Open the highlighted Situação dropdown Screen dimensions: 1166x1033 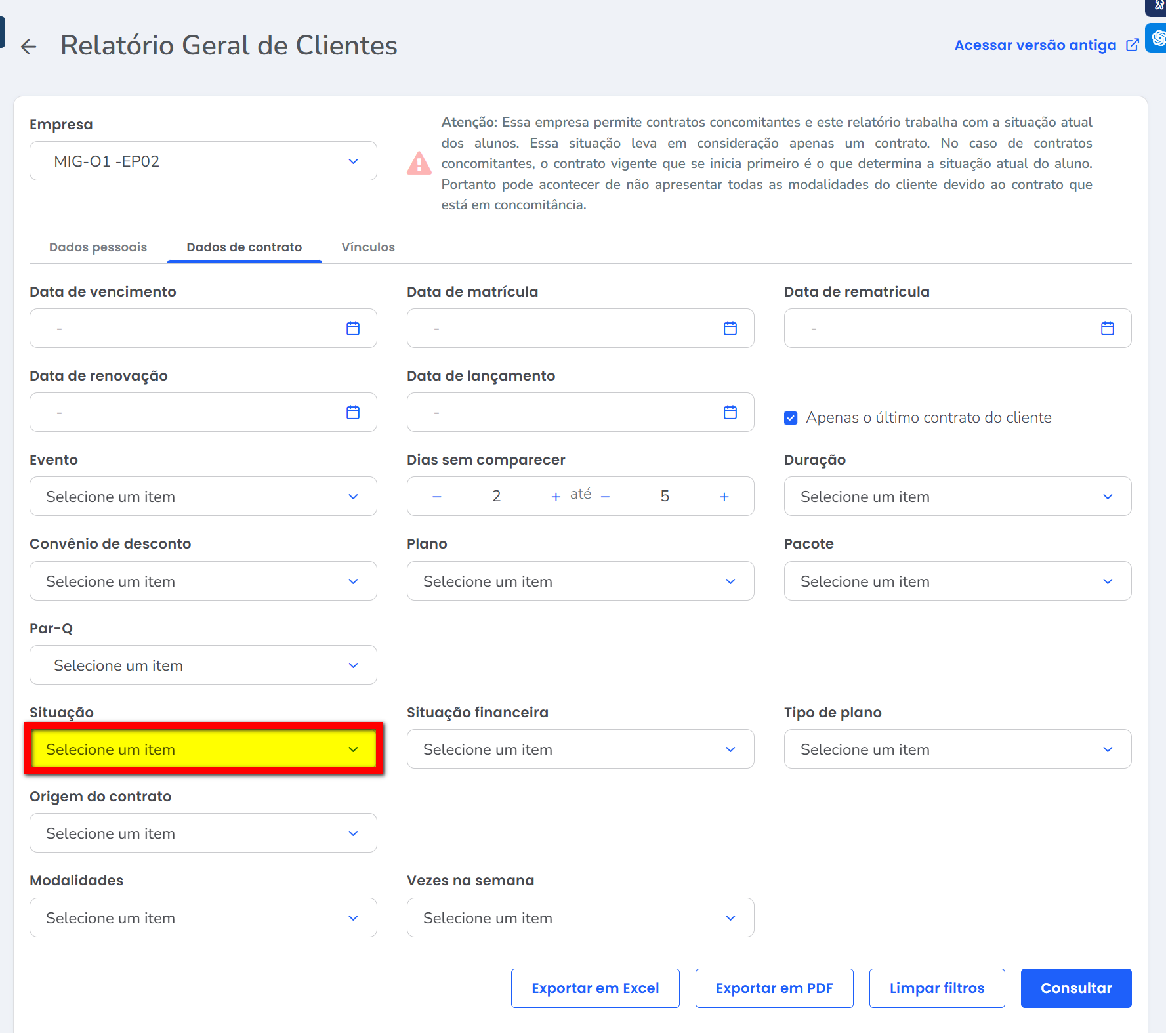[203, 749]
